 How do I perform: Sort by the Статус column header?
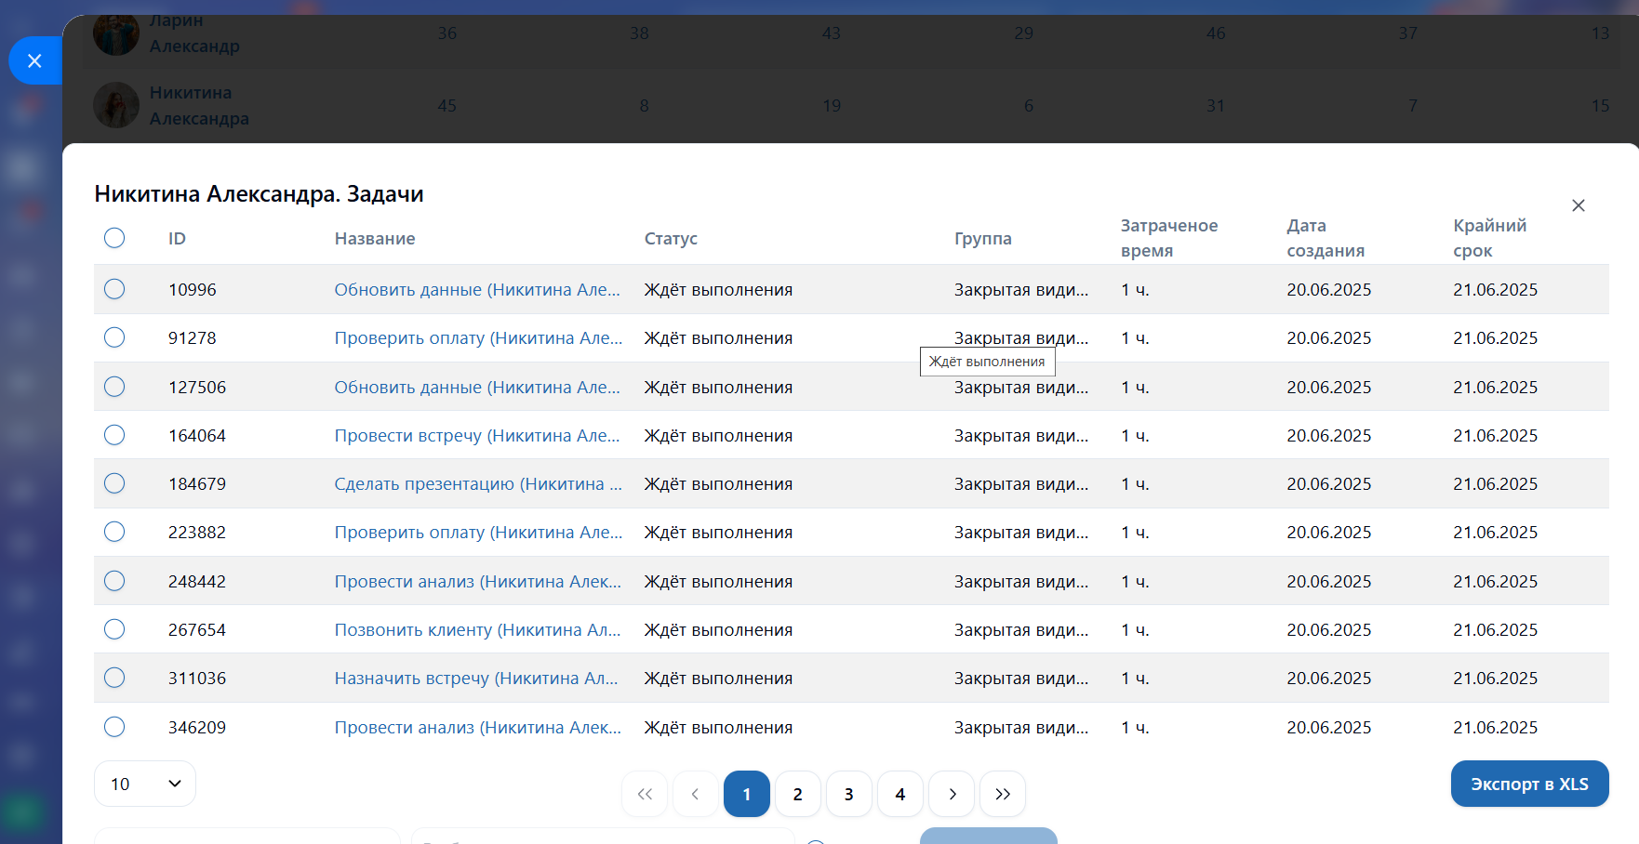671,239
